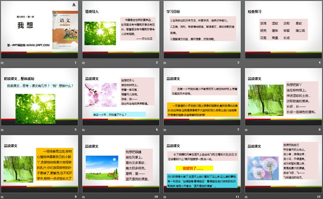Click slide number label "1"

click(76, 62)
